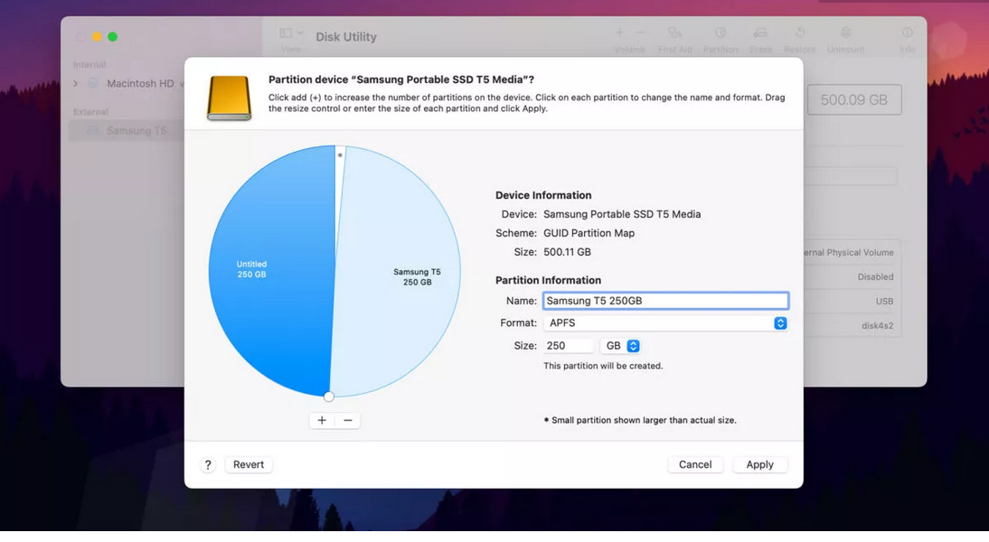
Task: Click the Info toolbar icon
Action: 907,39
